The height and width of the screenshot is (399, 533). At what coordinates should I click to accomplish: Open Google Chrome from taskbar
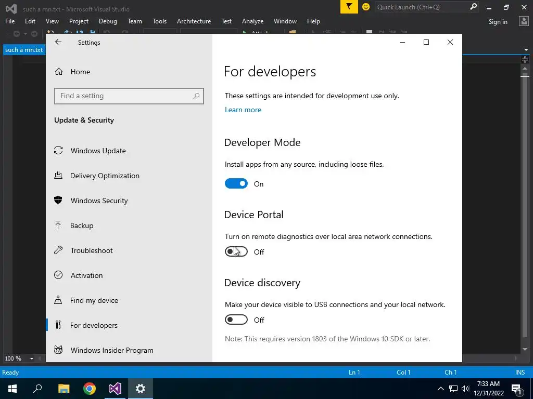pyautogui.click(x=90, y=389)
